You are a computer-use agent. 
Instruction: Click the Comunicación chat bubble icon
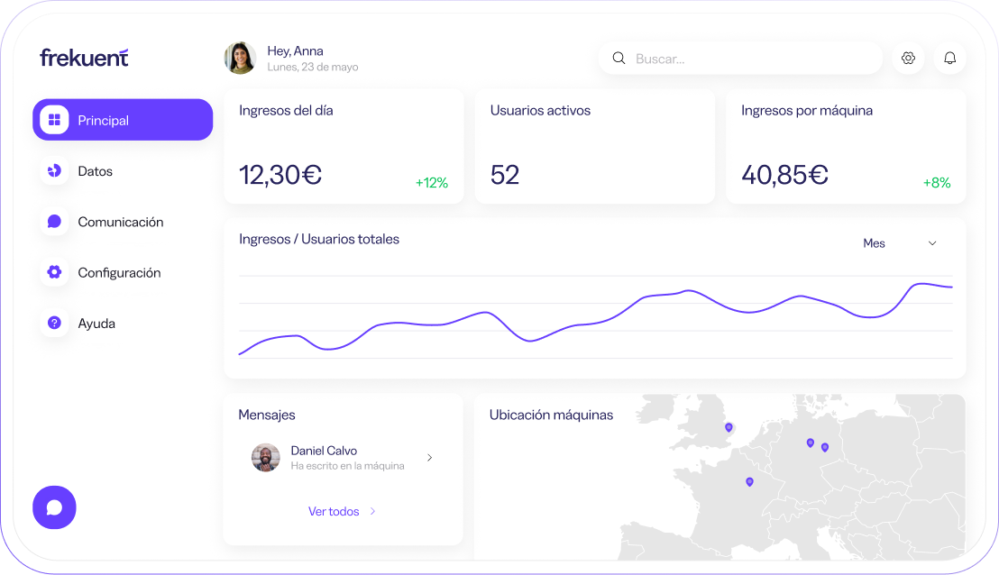tap(54, 221)
